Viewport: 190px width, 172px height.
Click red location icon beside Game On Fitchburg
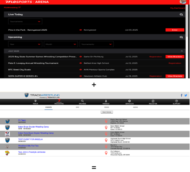pyautogui.click(x=80, y=57)
